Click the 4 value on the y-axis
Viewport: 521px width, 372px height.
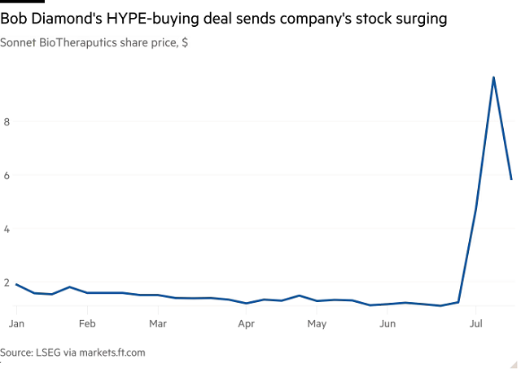coord(7,229)
